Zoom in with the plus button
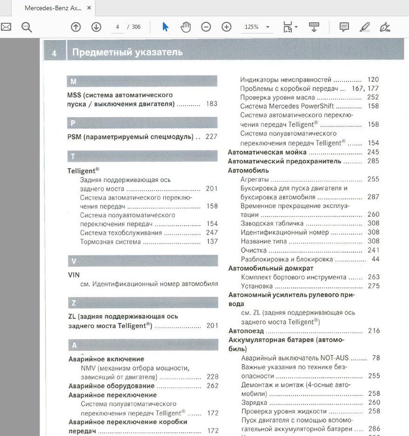The width and height of the screenshot is (409, 436). click(226, 27)
